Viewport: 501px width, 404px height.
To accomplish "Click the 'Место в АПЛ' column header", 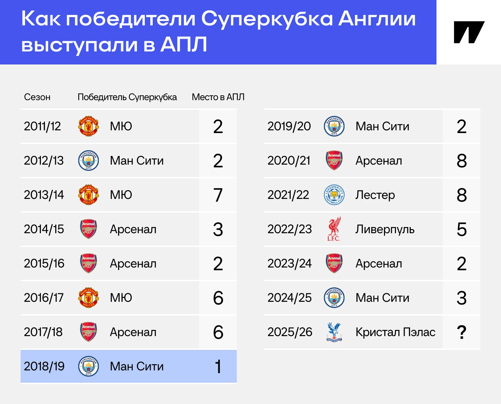I will 218,97.
